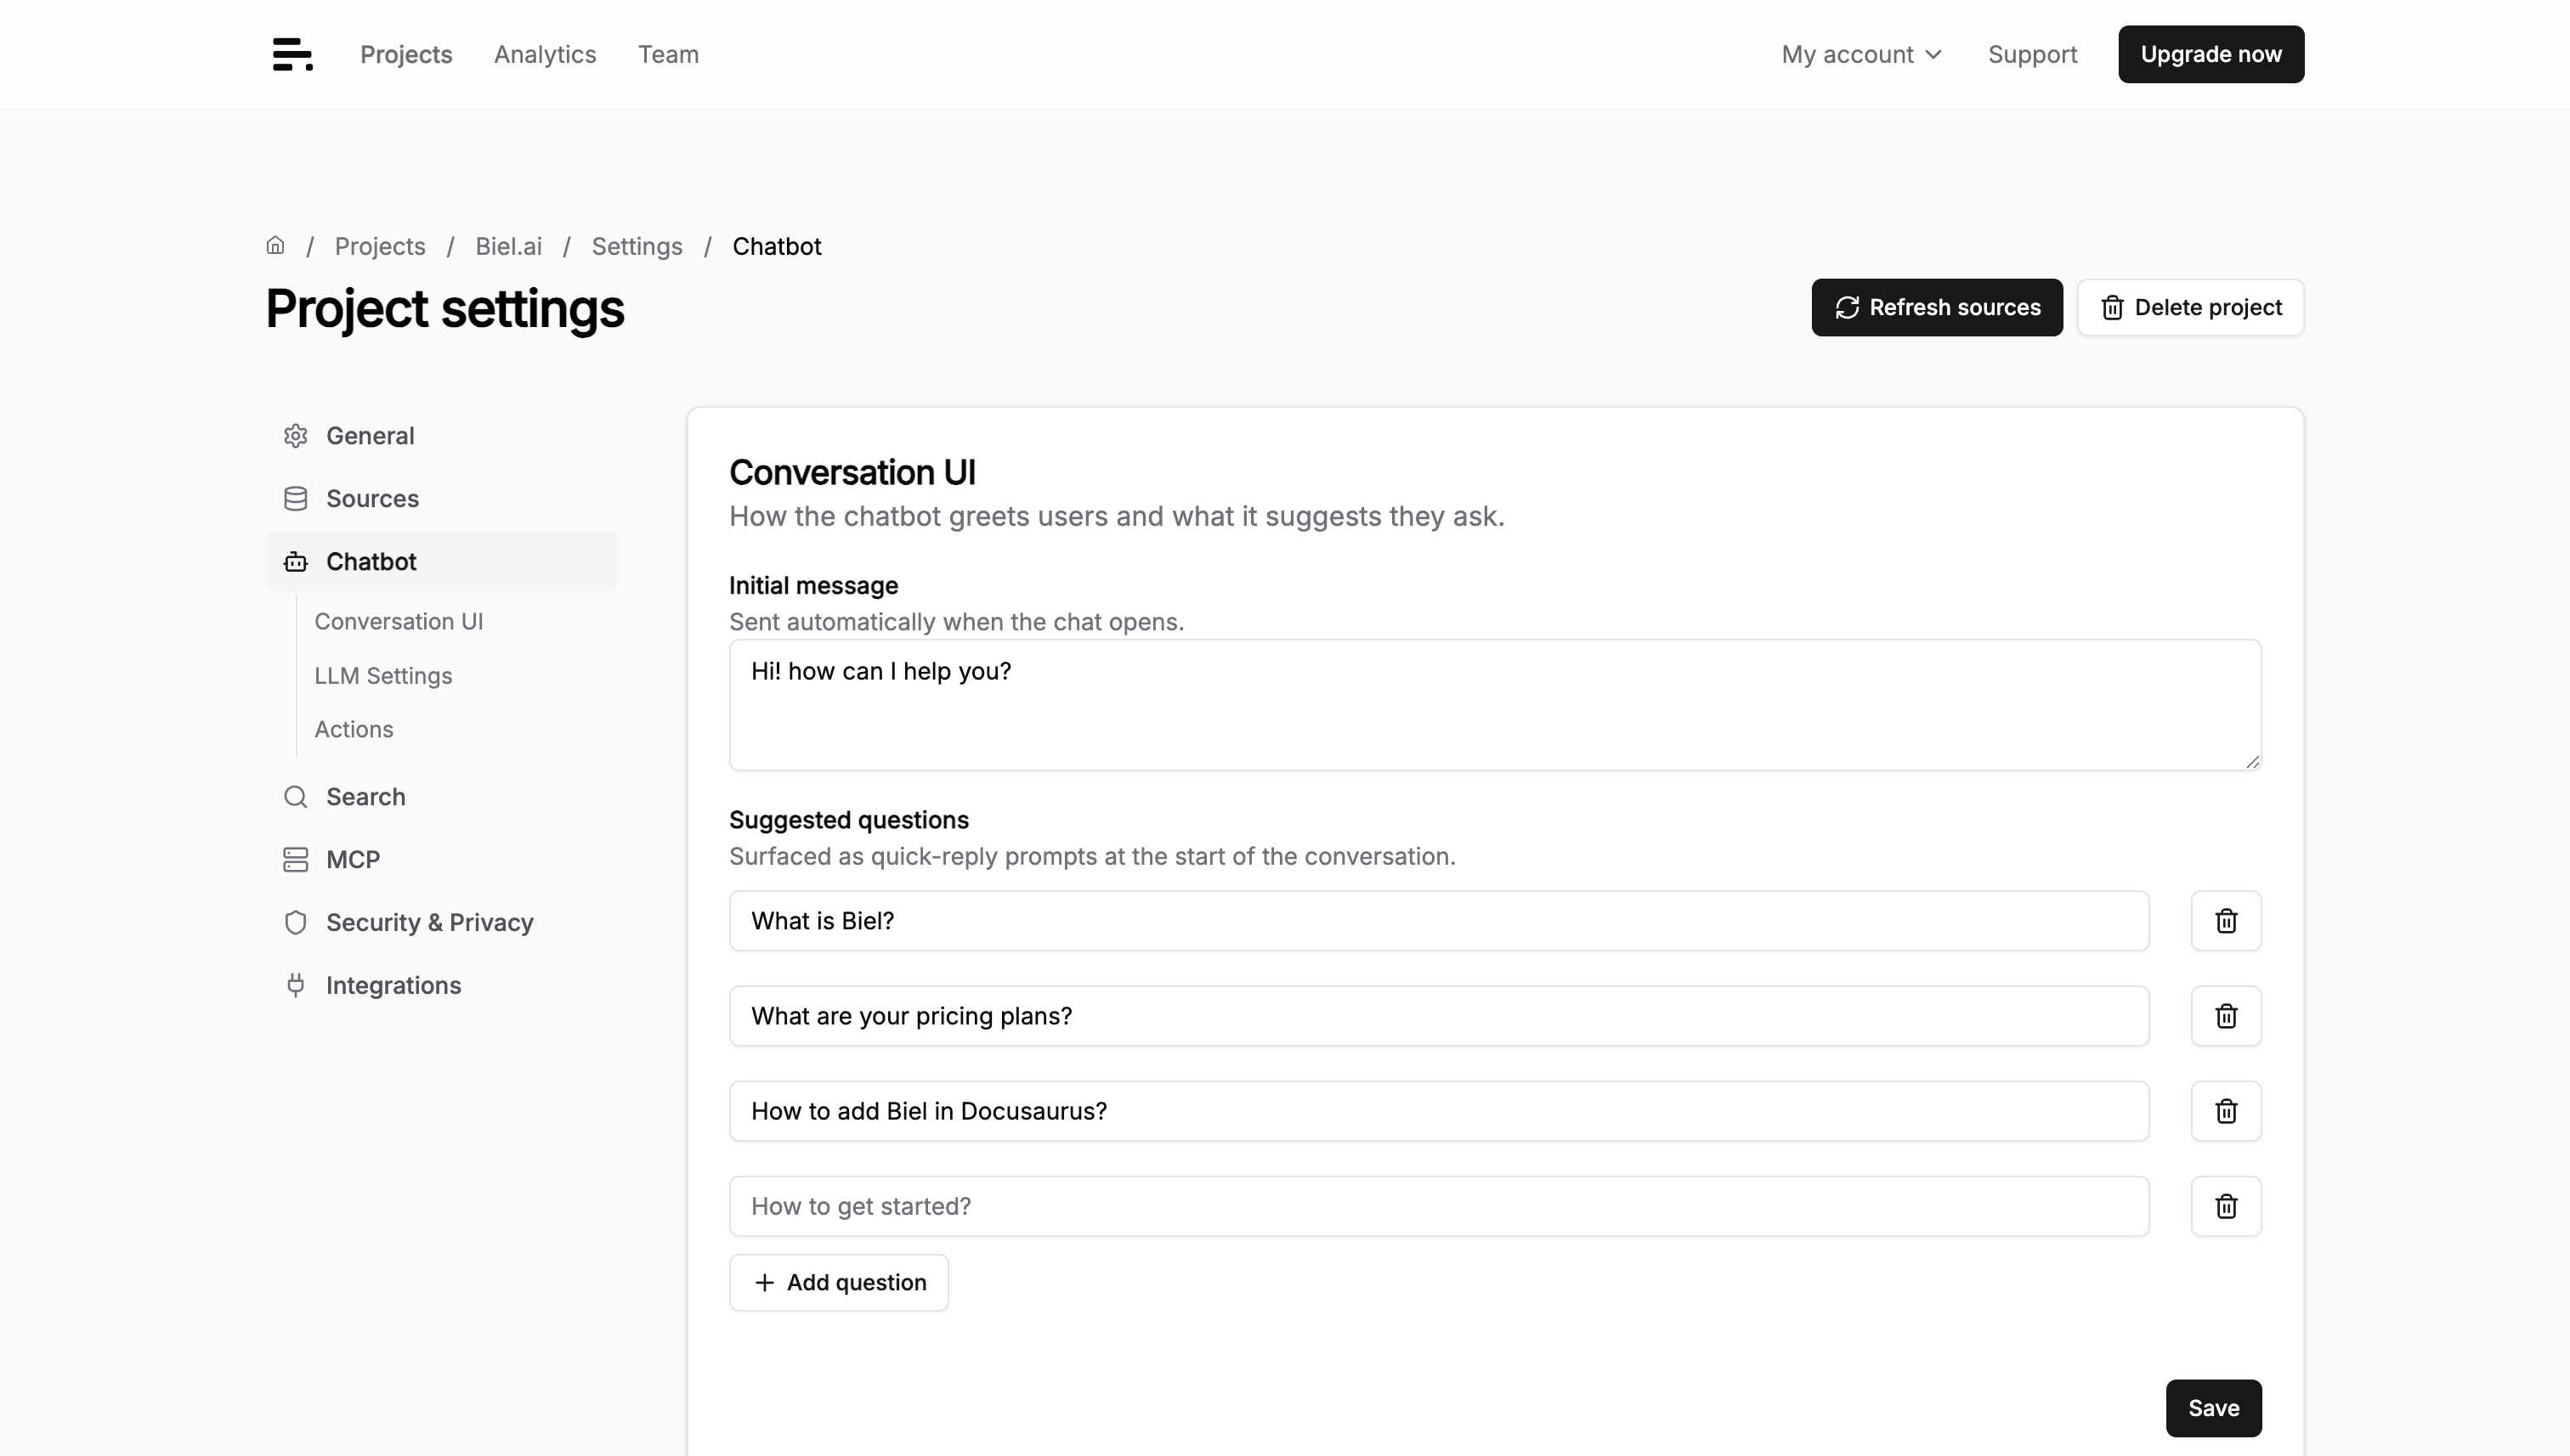Click the General gear icon in sidebar
Image resolution: width=2570 pixels, height=1456 pixels.
tap(295, 436)
